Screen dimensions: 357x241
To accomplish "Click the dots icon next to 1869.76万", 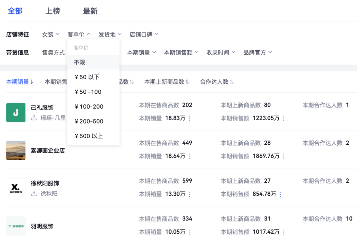I will click(x=284, y=156).
